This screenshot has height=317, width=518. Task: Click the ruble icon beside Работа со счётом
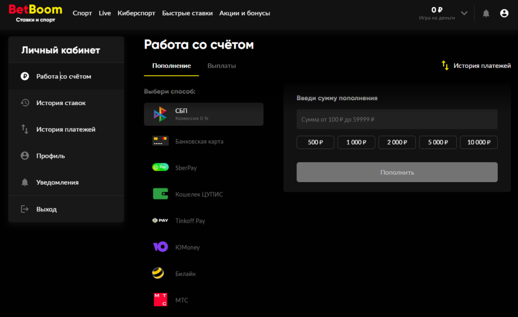click(25, 76)
